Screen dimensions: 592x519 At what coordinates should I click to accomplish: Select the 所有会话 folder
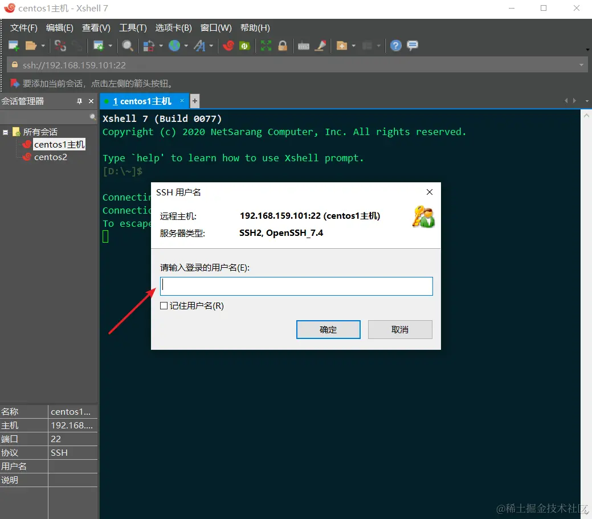click(x=40, y=132)
